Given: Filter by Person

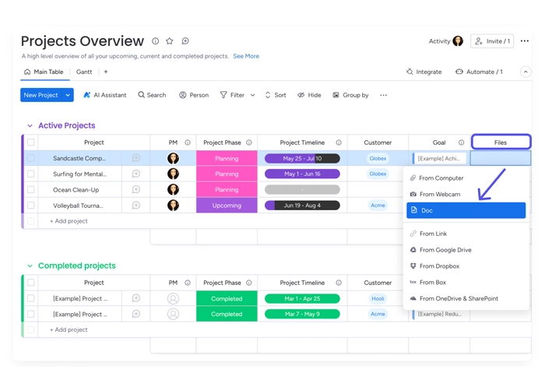Looking at the screenshot, I should (194, 95).
